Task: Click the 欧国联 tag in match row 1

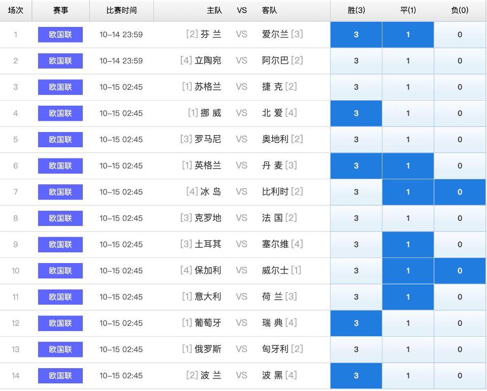Action: [x=60, y=35]
